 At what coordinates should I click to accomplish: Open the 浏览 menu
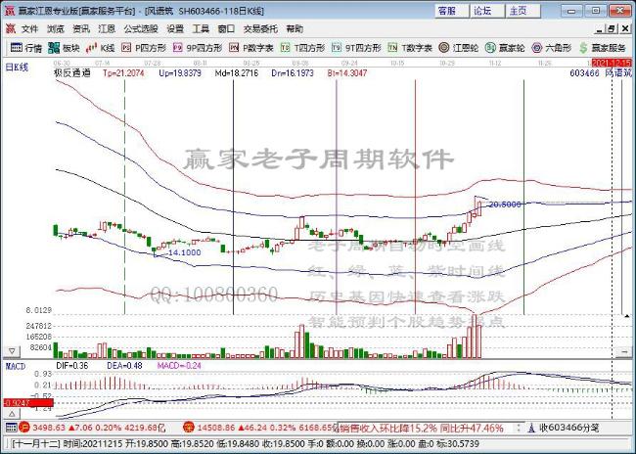(55, 28)
